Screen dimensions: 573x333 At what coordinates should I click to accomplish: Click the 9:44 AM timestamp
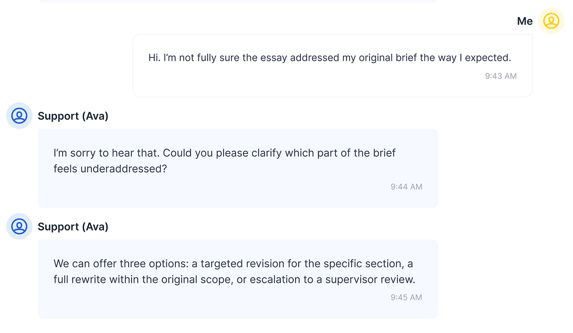406,187
